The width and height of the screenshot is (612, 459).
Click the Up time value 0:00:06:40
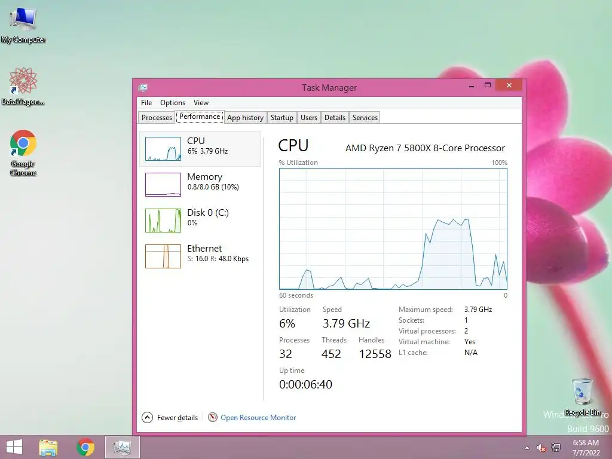click(x=305, y=384)
